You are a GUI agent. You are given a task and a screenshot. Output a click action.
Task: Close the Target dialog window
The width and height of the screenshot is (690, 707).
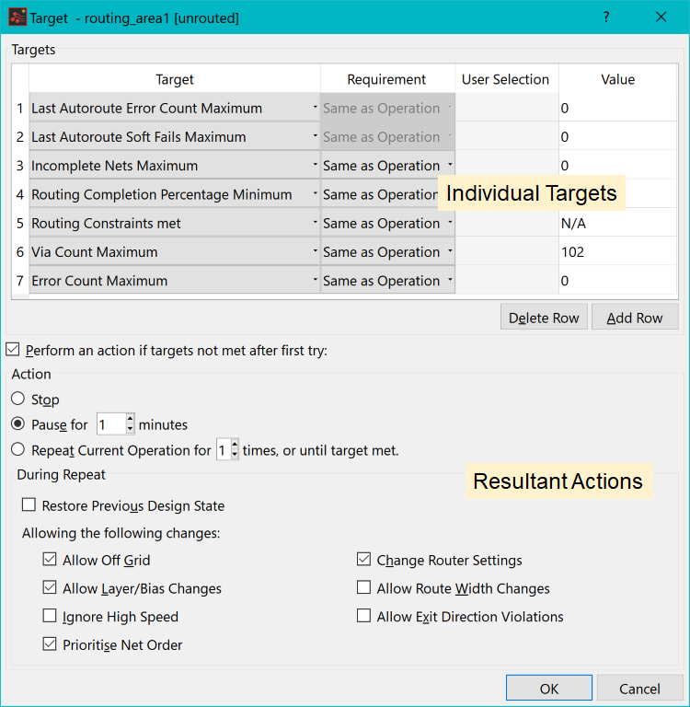point(661,17)
